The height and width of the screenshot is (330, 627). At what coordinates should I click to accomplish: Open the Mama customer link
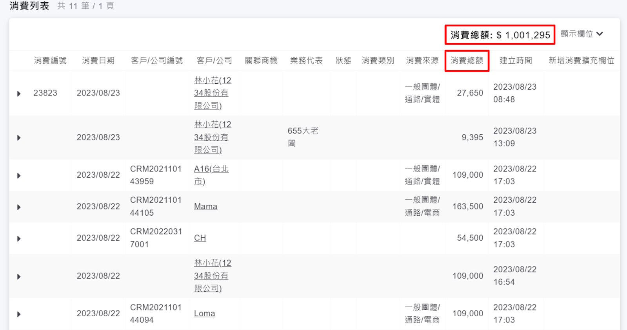coord(205,207)
